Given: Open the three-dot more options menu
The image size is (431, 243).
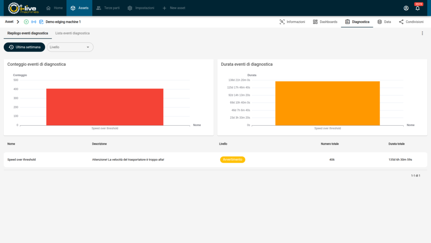Looking at the screenshot, I should (x=422, y=33).
